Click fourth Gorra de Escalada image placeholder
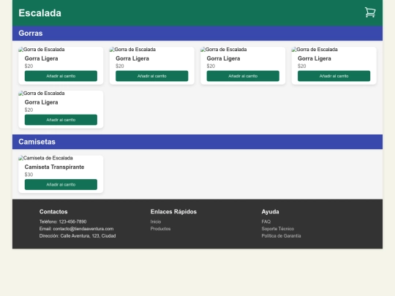Screen dimensions: 395x296 click(x=315, y=50)
